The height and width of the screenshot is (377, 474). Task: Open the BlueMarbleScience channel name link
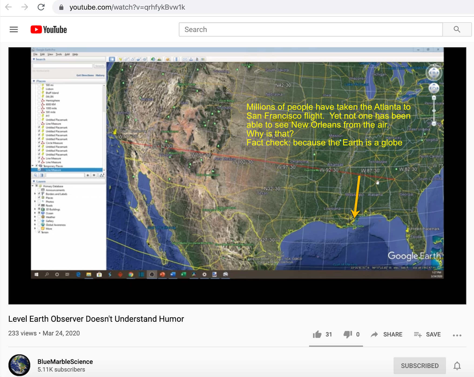[x=65, y=362]
